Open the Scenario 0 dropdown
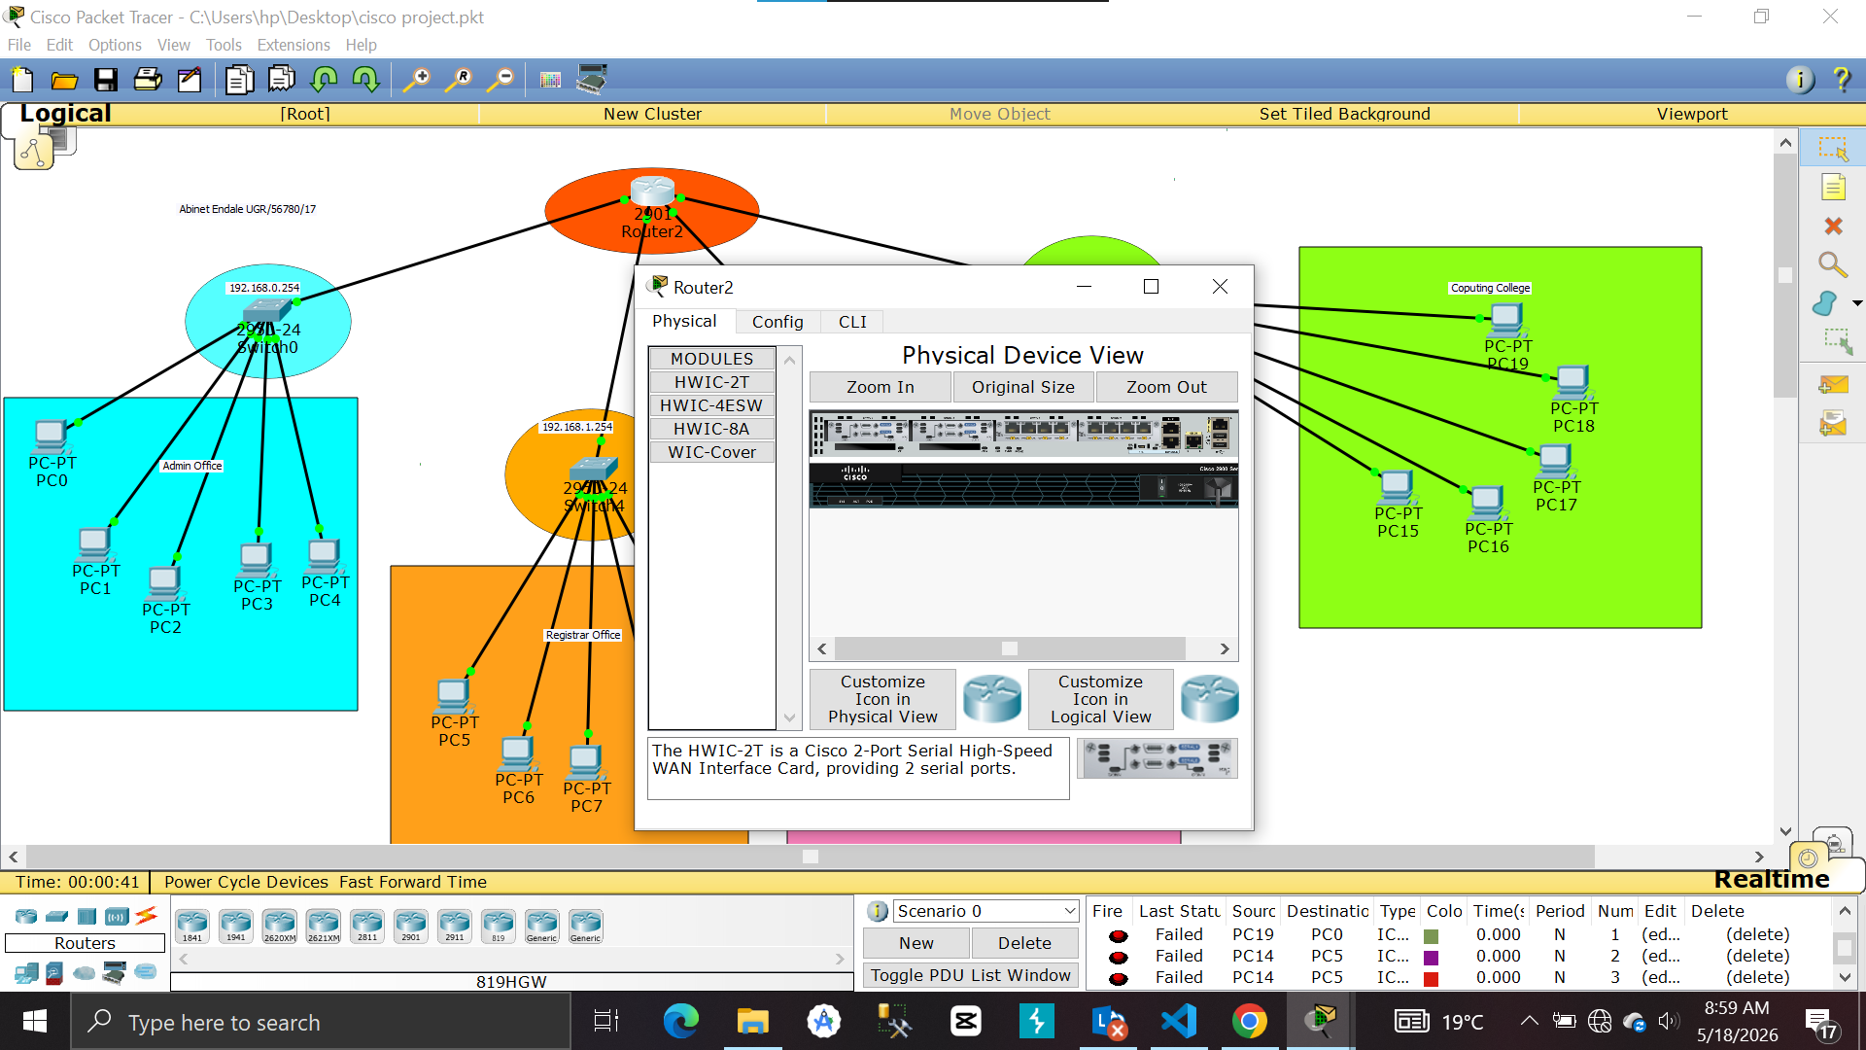Image resolution: width=1866 pixels, height=1050 pixels. [x=985, y=911]
